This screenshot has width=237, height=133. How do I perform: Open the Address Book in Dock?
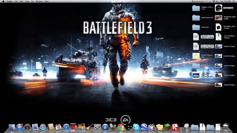coord(51,127)
